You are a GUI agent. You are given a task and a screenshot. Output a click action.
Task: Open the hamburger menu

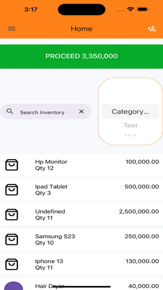12,29
